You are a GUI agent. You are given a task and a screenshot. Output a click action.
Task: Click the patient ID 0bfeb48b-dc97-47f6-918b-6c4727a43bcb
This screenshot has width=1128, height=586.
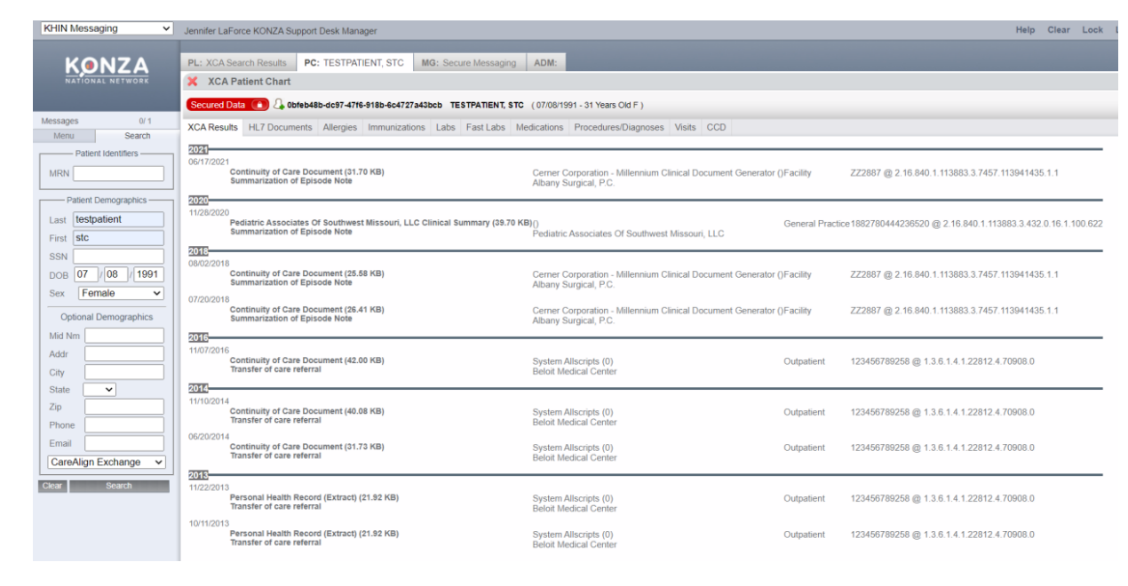coord(364,105)
